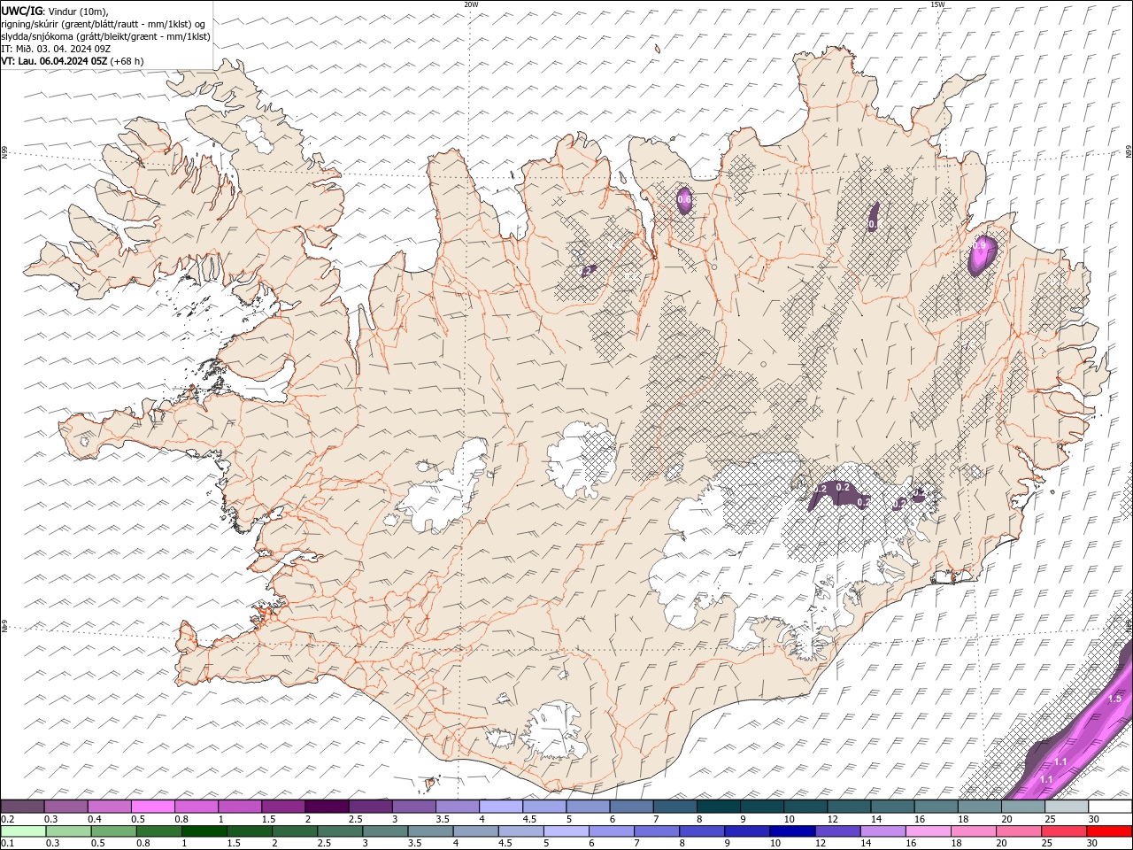
Task: Pick the 7 medium blue swatch in lower legend
Action: pyautogui.click(x=656, y=831)
